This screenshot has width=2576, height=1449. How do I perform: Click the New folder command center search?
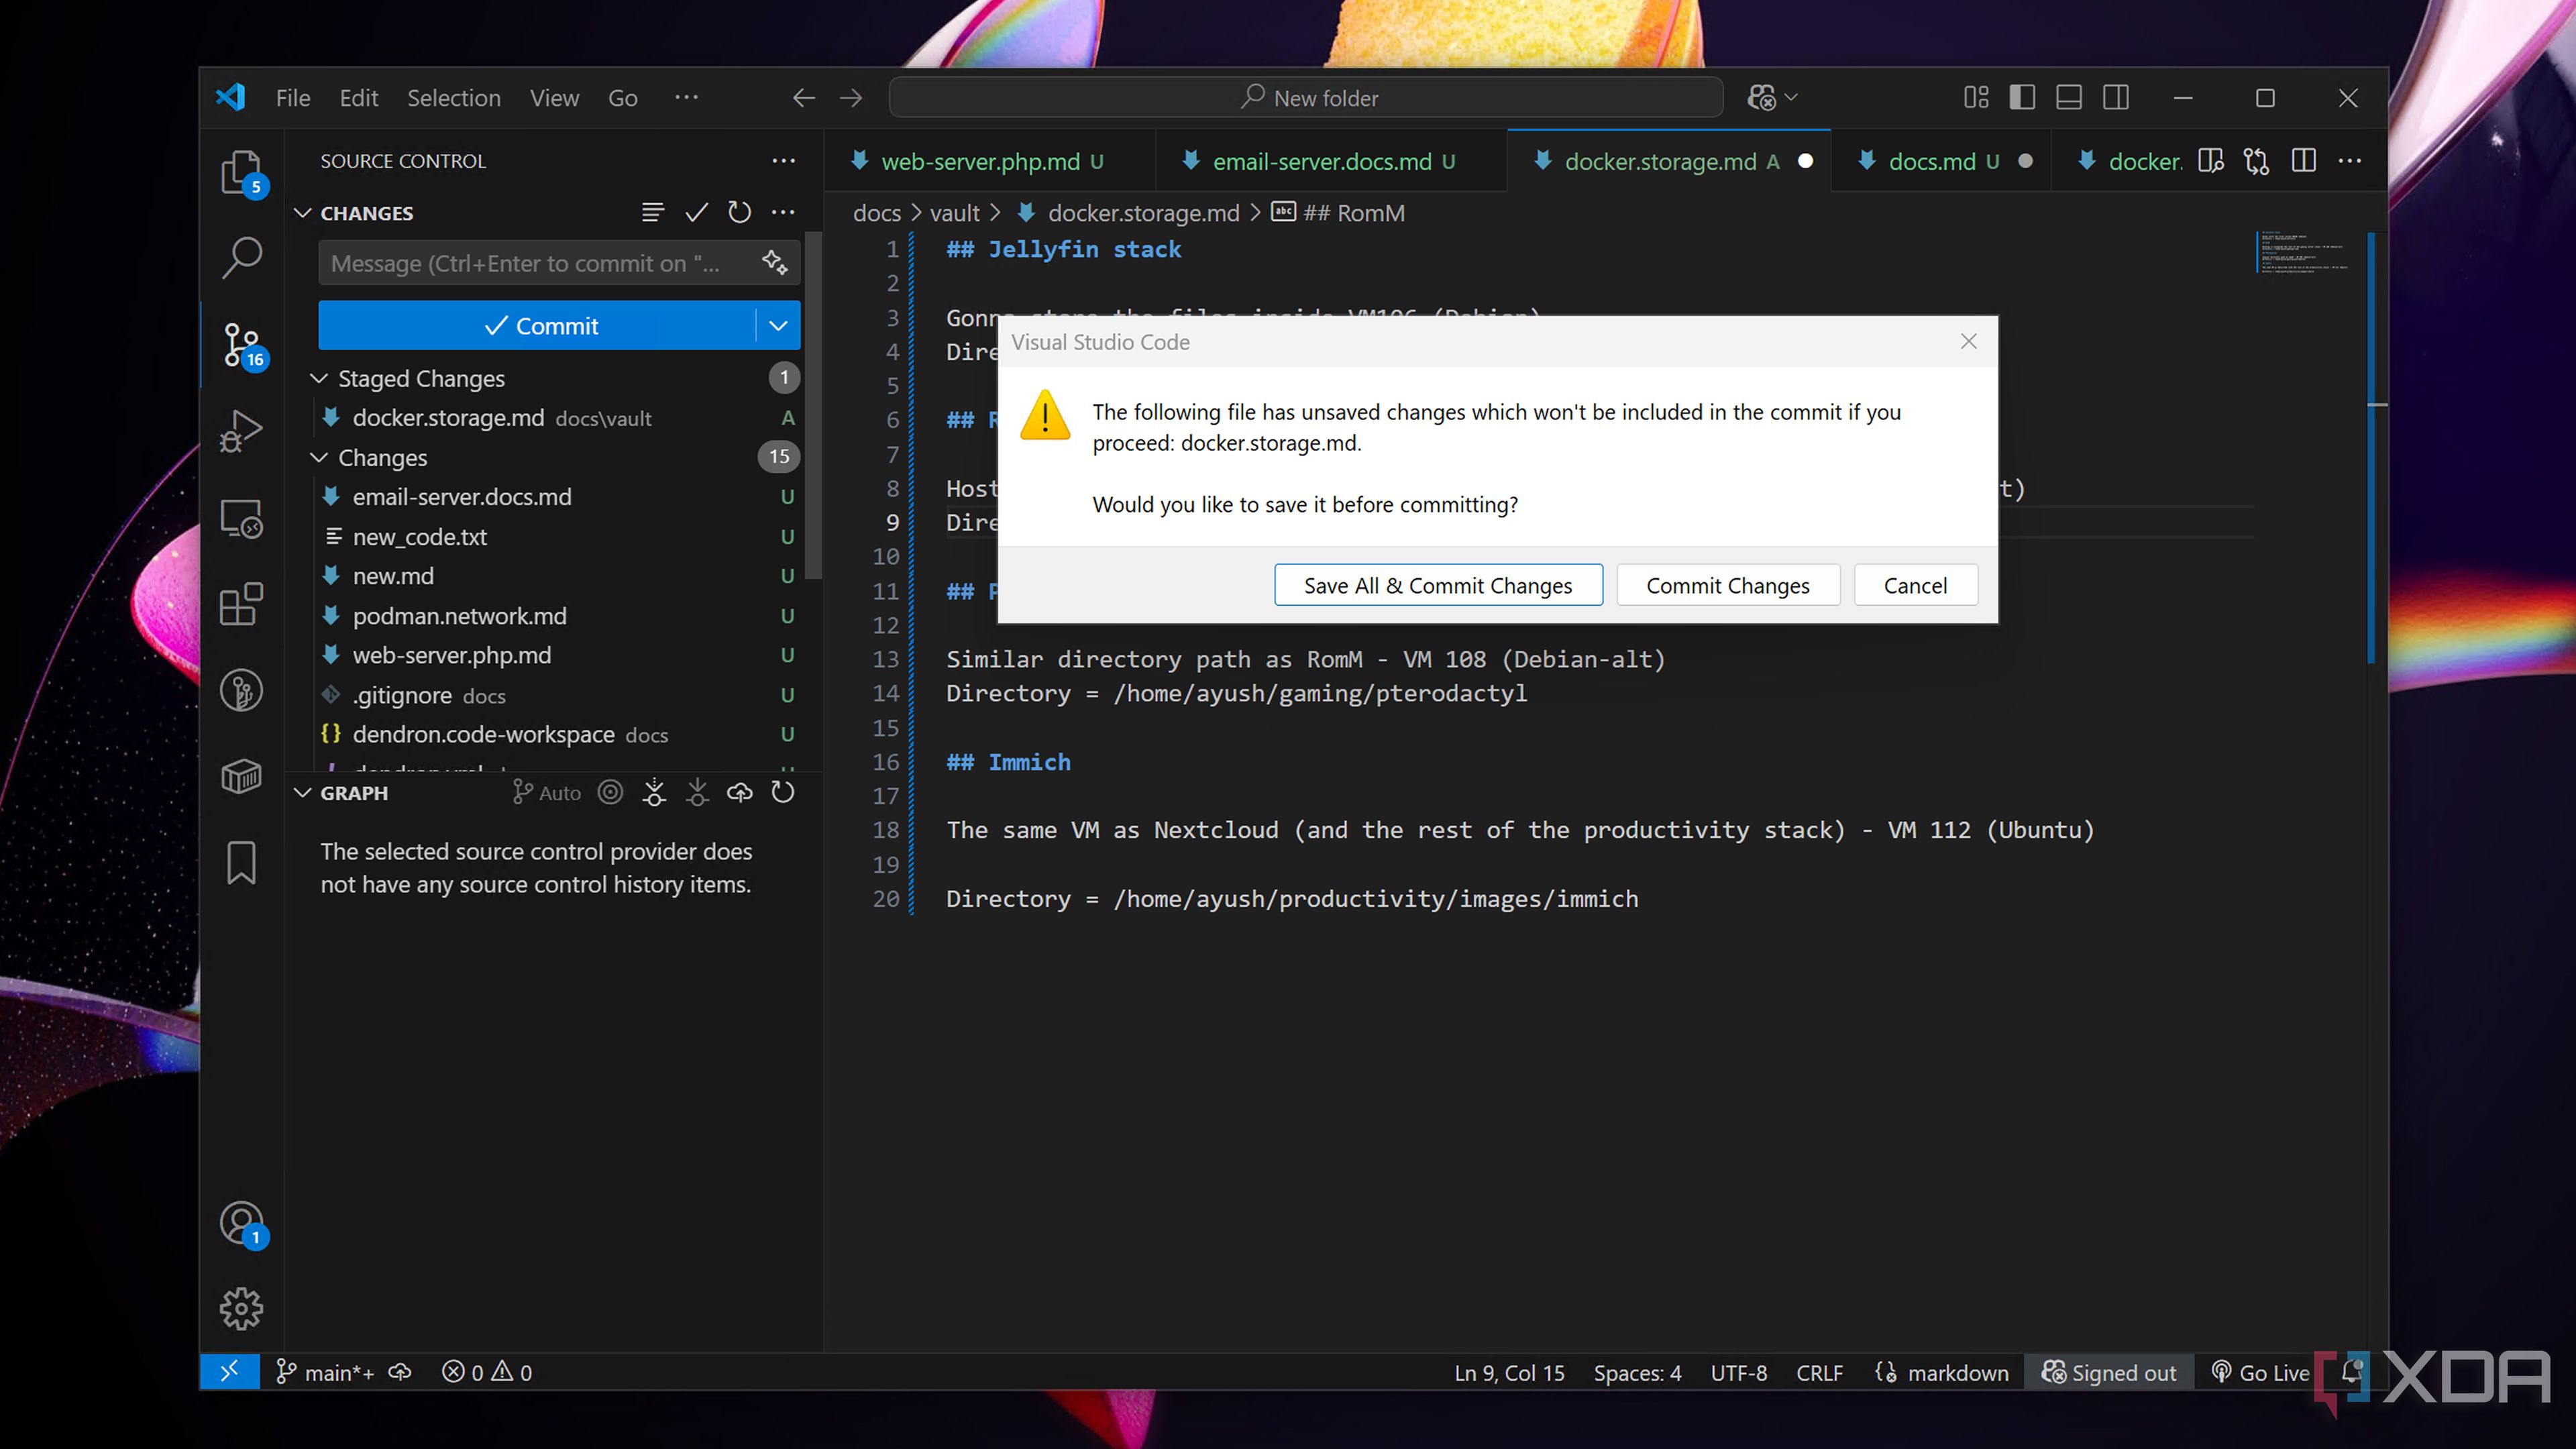1306,98
